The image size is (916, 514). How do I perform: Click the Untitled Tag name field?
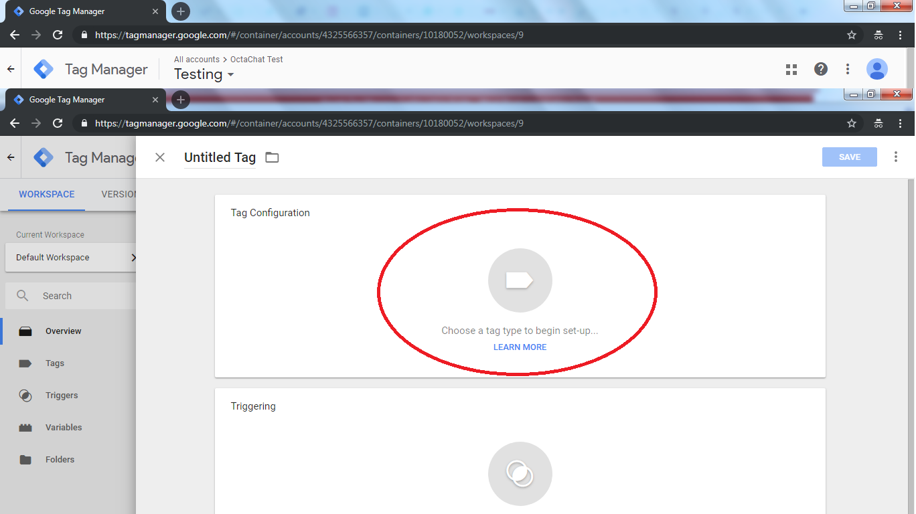tap(220, 158)
